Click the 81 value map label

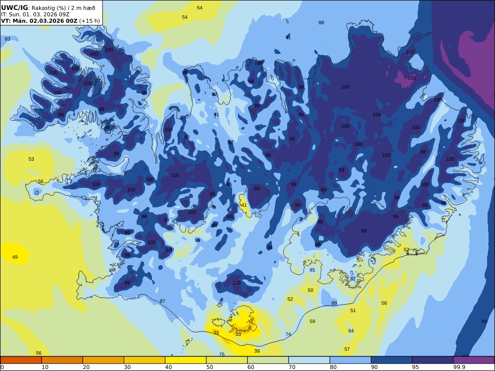(x=312, y=270)
